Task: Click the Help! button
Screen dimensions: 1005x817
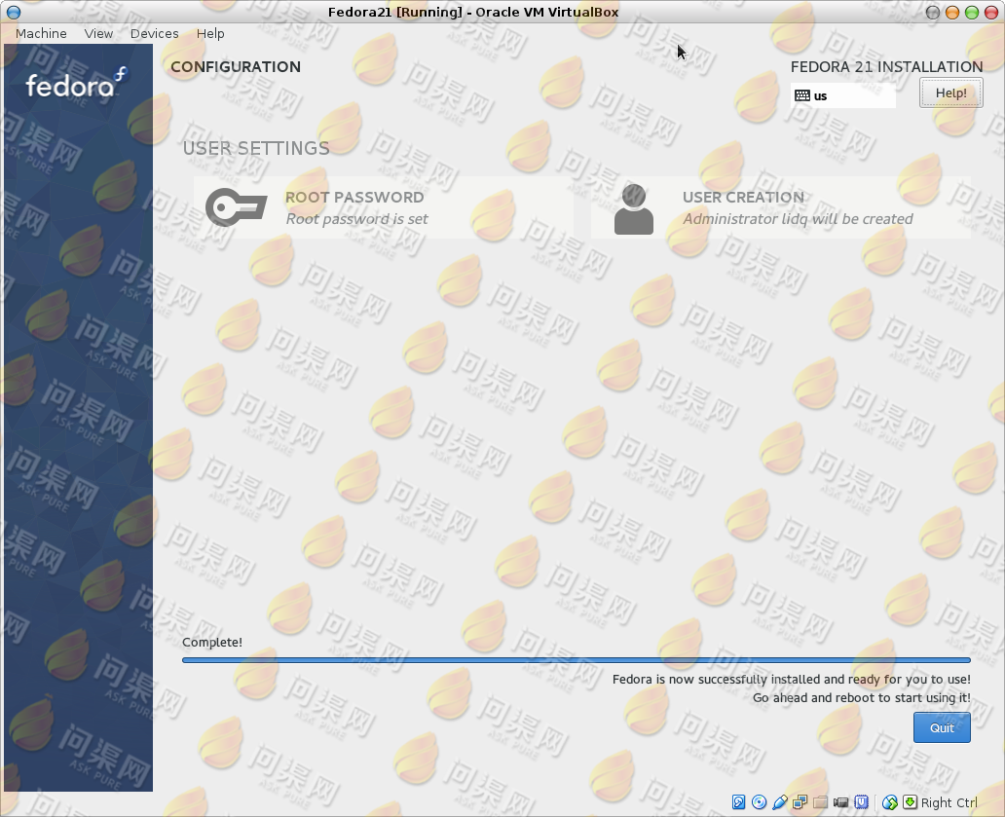Action: pos(951,93)
